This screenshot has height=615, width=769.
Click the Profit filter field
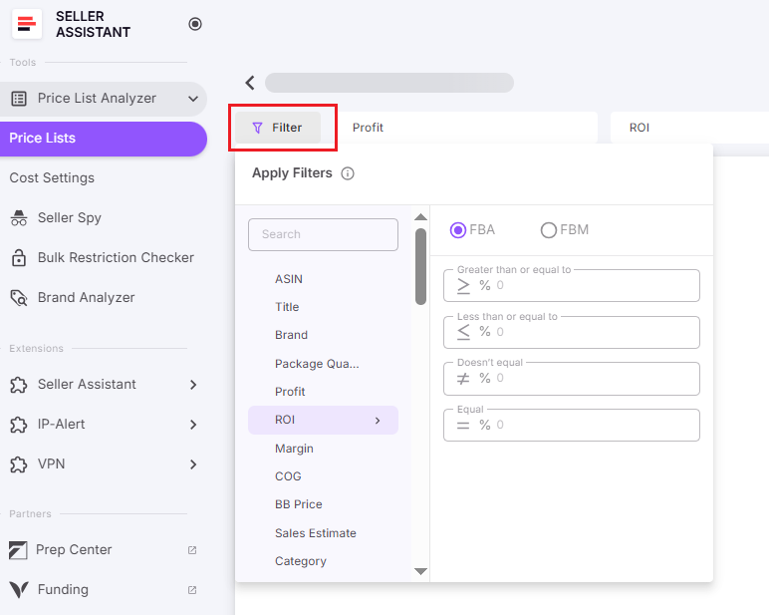[x=468, y=128]
